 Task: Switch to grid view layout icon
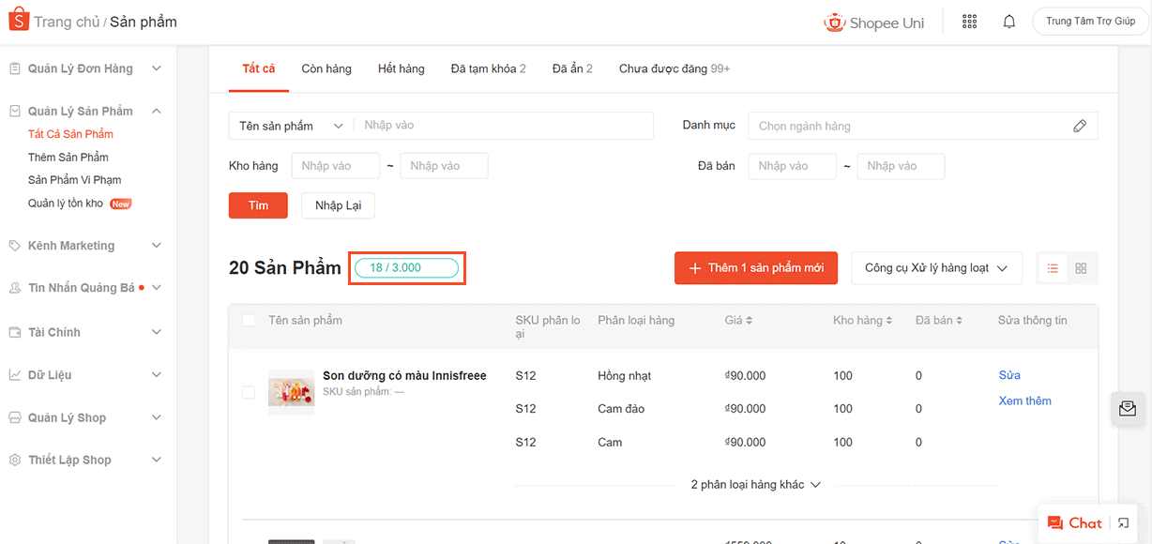[x=1081, y=268]
